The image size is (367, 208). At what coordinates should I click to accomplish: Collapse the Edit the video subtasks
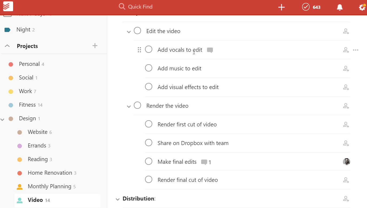[129, 32]
